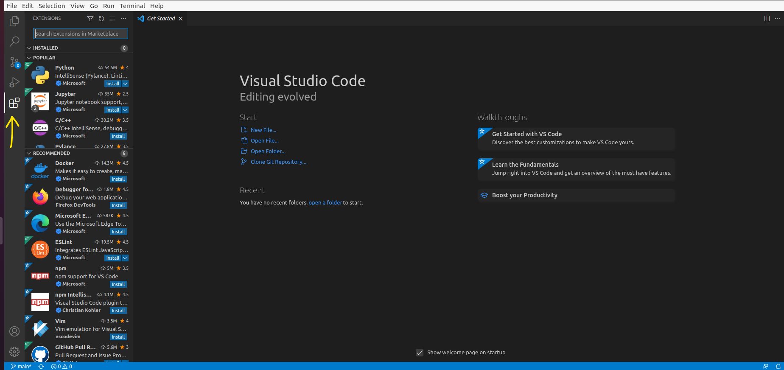Image resolution: width=784 pixels, height=370 pixels.
Task: Select the Python extension icon
Action: tap(40, 75)
